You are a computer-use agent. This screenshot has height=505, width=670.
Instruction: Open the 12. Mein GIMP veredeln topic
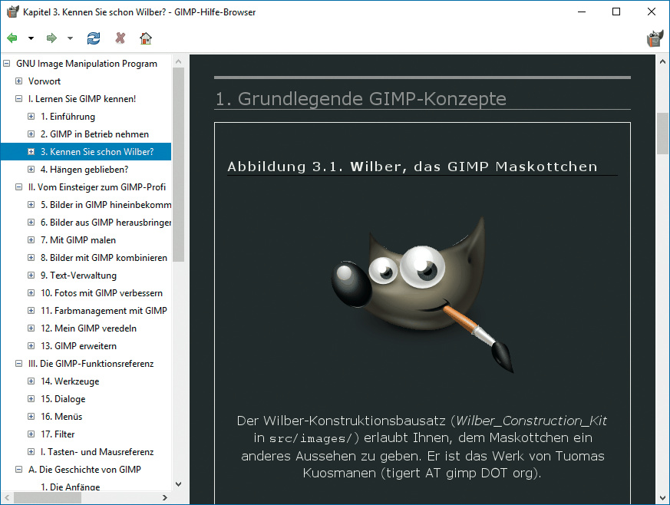tap(88, 328)
